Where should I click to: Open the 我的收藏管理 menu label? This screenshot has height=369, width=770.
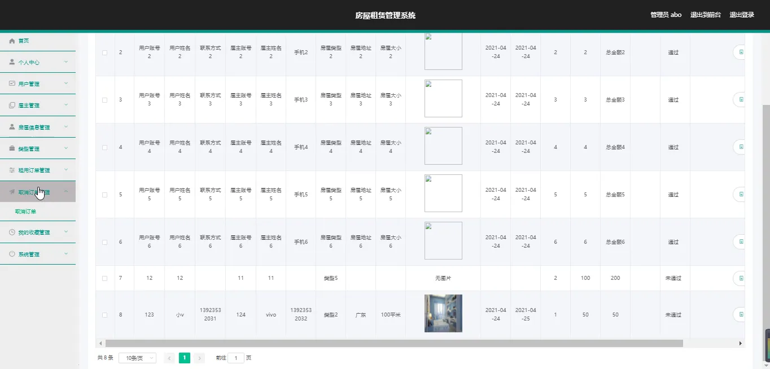click(34, 232)
